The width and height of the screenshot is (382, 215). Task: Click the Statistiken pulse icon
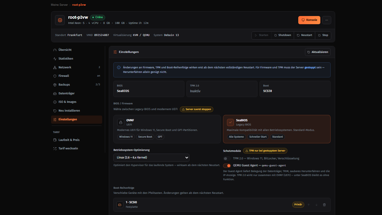coord(55,59)
